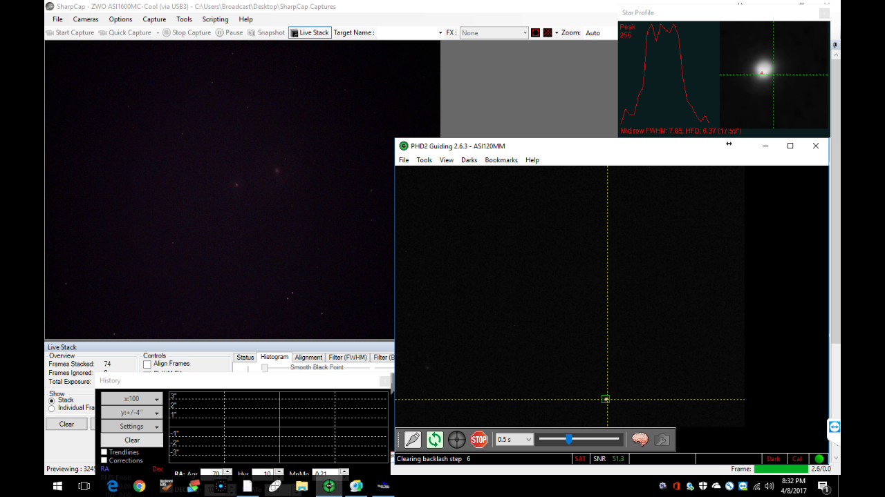Viewport: 885px width, 497px height.
Task: Open the x:100 scale dropdown
Action: (131, 398)
